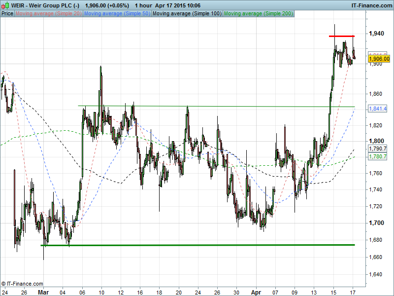Click the yellow 1,906.00 current price label
Viewport: 394px width, 296px height.
(379, 59)
